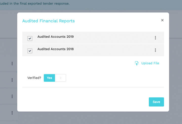Close the Audited Financial Reports dialog
Image resolution: width=182 pixels, height=124 pixels.
coord(162,20)
